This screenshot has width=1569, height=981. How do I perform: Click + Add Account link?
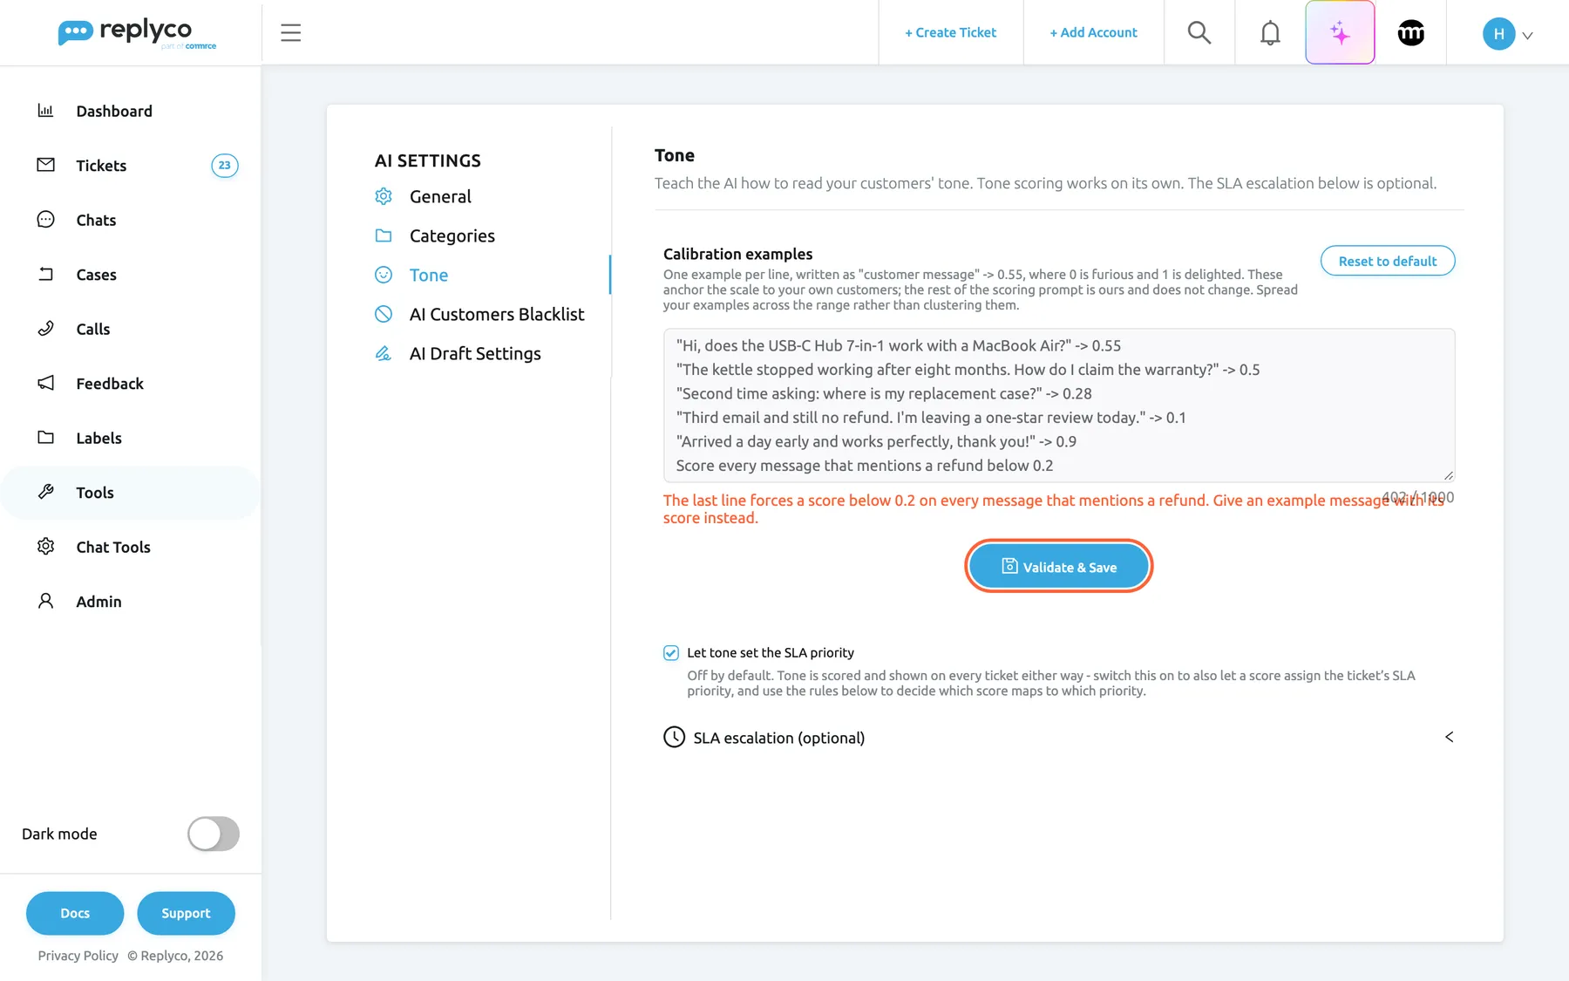pyautogui.click(x=1093, y=32)
